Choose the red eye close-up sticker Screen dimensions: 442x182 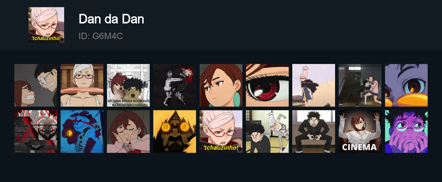pyautogui.click(x=267, y=85)
